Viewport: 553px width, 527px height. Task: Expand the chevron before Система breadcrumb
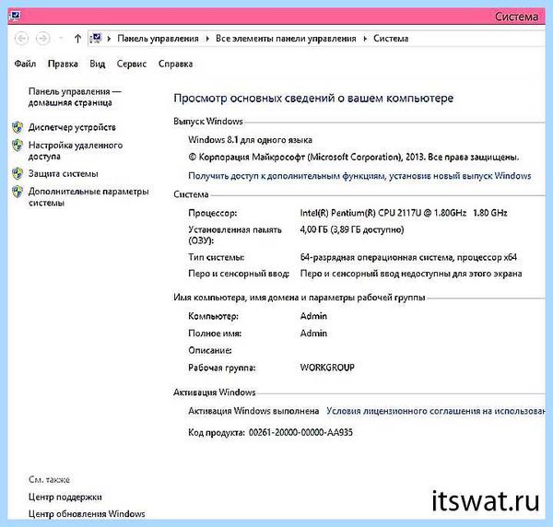tap(365, 39)
